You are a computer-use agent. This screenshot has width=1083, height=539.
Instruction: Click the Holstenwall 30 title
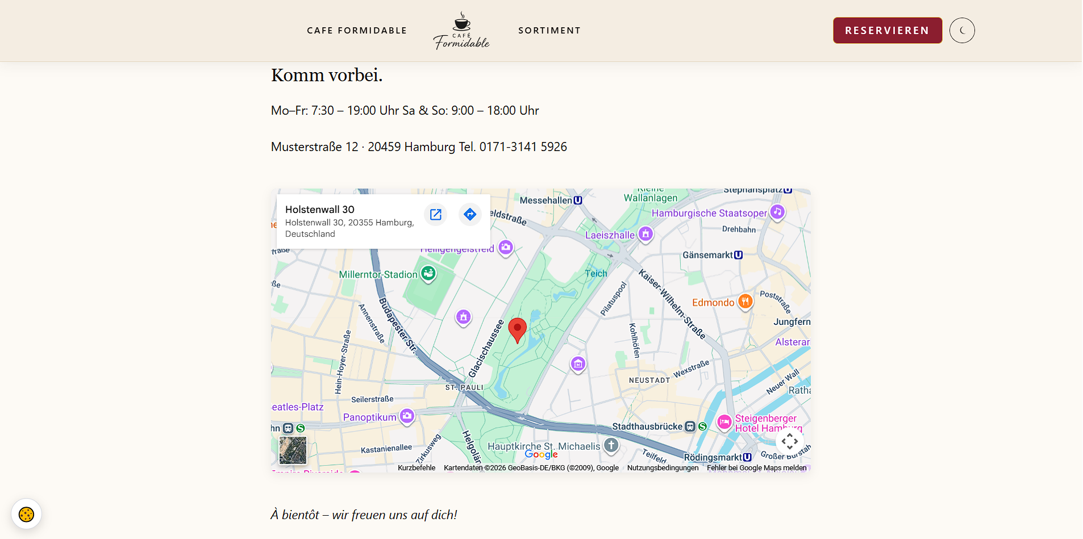coord(320,210)
